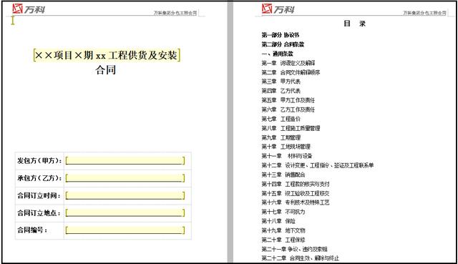
Task: Open the 第十一章 材料与设备 entry
Action: (x=287, y=156)
